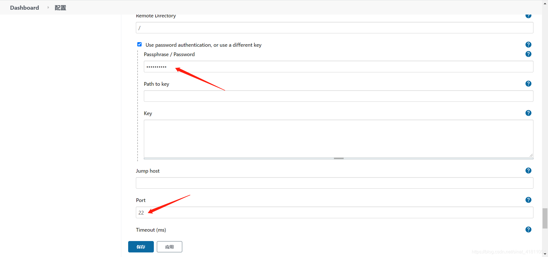Open help for the Path to key field
Screen dimensions: 548x257
[x=528, y=84]
